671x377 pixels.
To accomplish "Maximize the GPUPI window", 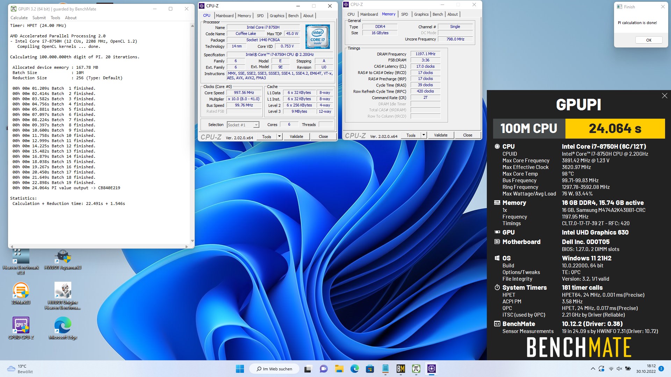I will coord(171,9).
